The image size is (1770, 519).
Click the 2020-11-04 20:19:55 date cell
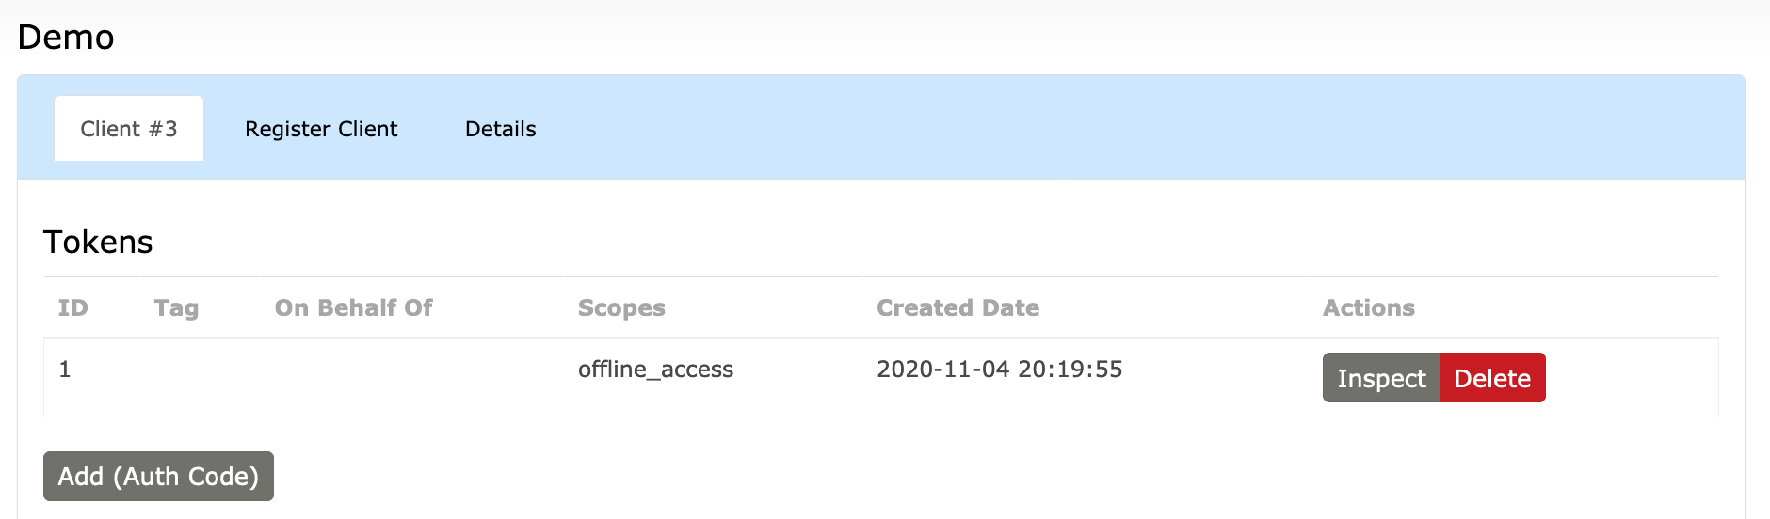pos(999,370)
